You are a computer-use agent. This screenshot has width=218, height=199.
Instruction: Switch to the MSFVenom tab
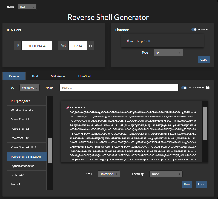58,76
